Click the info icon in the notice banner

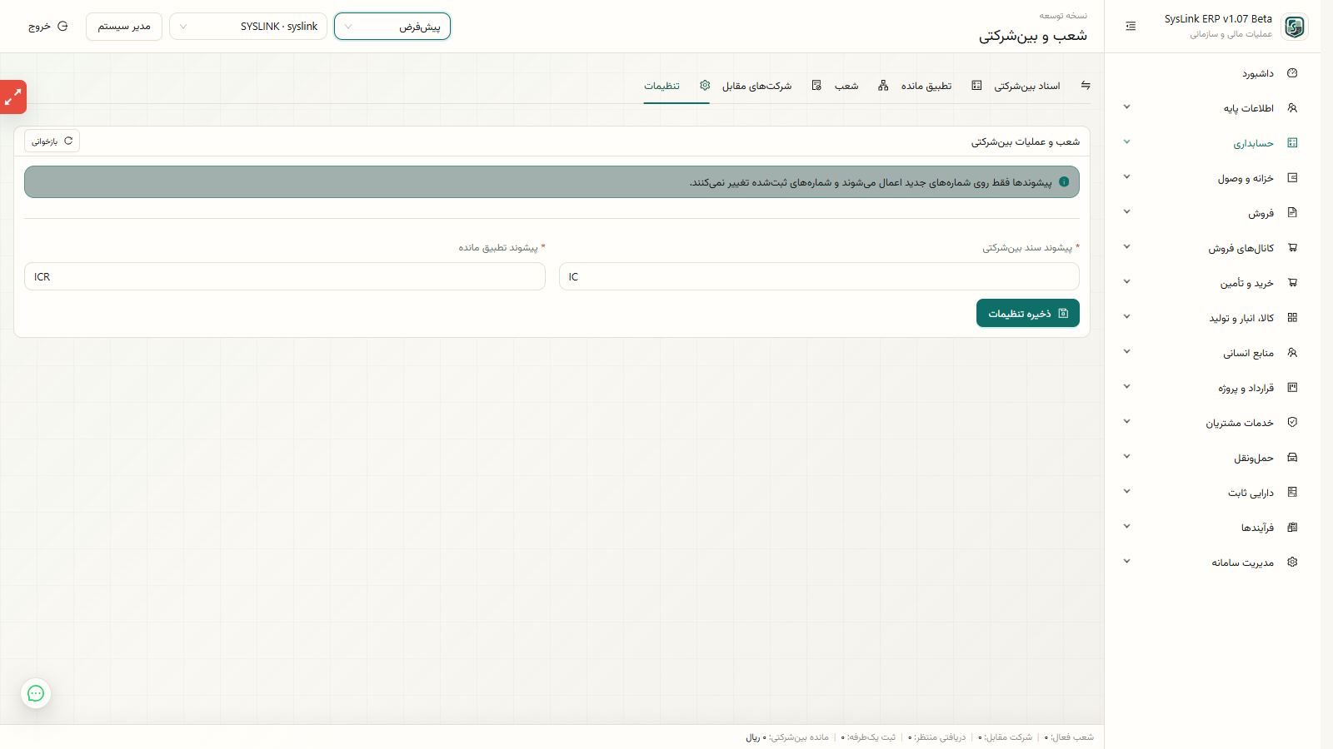(x=1064, y=182)
